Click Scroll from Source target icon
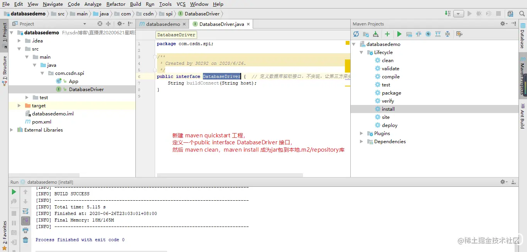 point(100,24)
